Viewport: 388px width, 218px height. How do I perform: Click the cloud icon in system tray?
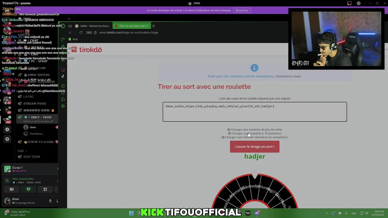tap(340, 213)
